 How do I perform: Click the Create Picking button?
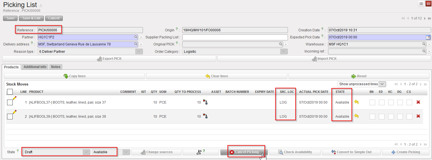coord(405,152)
